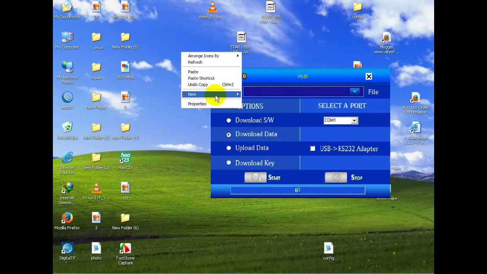The width and height of the screenshot is (487, 274).
Task: Open the COM1 port dropdown
Action: pyautogui.click(x=355, y=120)
